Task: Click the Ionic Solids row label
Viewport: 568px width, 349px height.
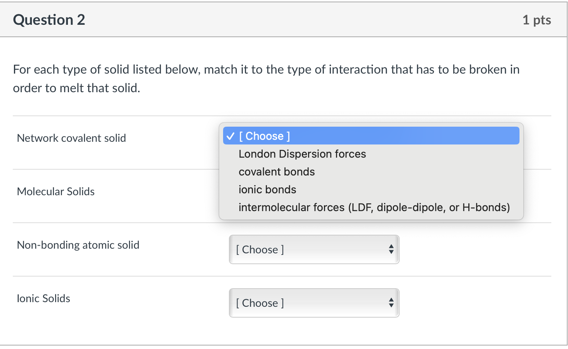Action: (43, 299)
